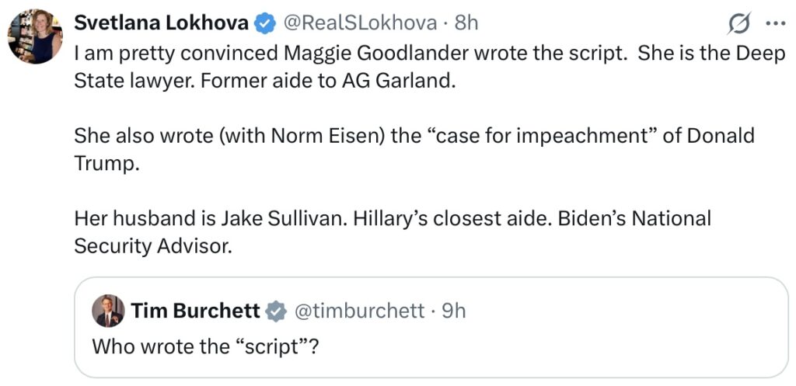The width and height of the screenshot is (796, 386).
Task: Click the Tim Burchett display name
Action: pyautogui.click(x=195, y=311)
